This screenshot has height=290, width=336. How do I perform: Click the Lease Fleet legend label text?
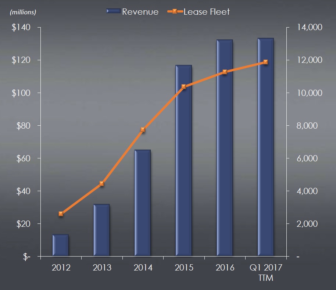(207, 12)
